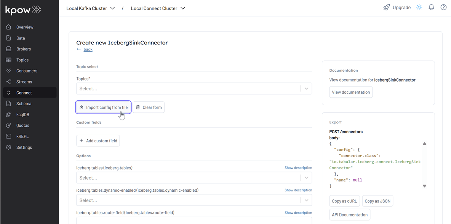The image size is (451, 224).
Task: Click the POST /connectors text
Action: (x=346, y=132)
